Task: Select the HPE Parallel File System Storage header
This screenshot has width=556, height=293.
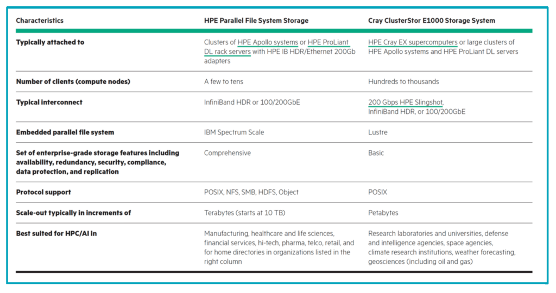Action: (x=256, y=21)
